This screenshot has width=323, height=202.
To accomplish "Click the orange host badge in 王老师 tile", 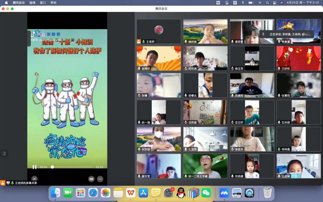I will 139,41.
